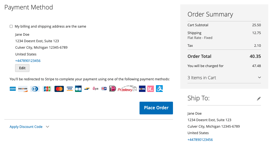Image resolution: width=272 pixels, height=149 pixels.
Task: Click the JCB payment icon
Action: (47, 89)
